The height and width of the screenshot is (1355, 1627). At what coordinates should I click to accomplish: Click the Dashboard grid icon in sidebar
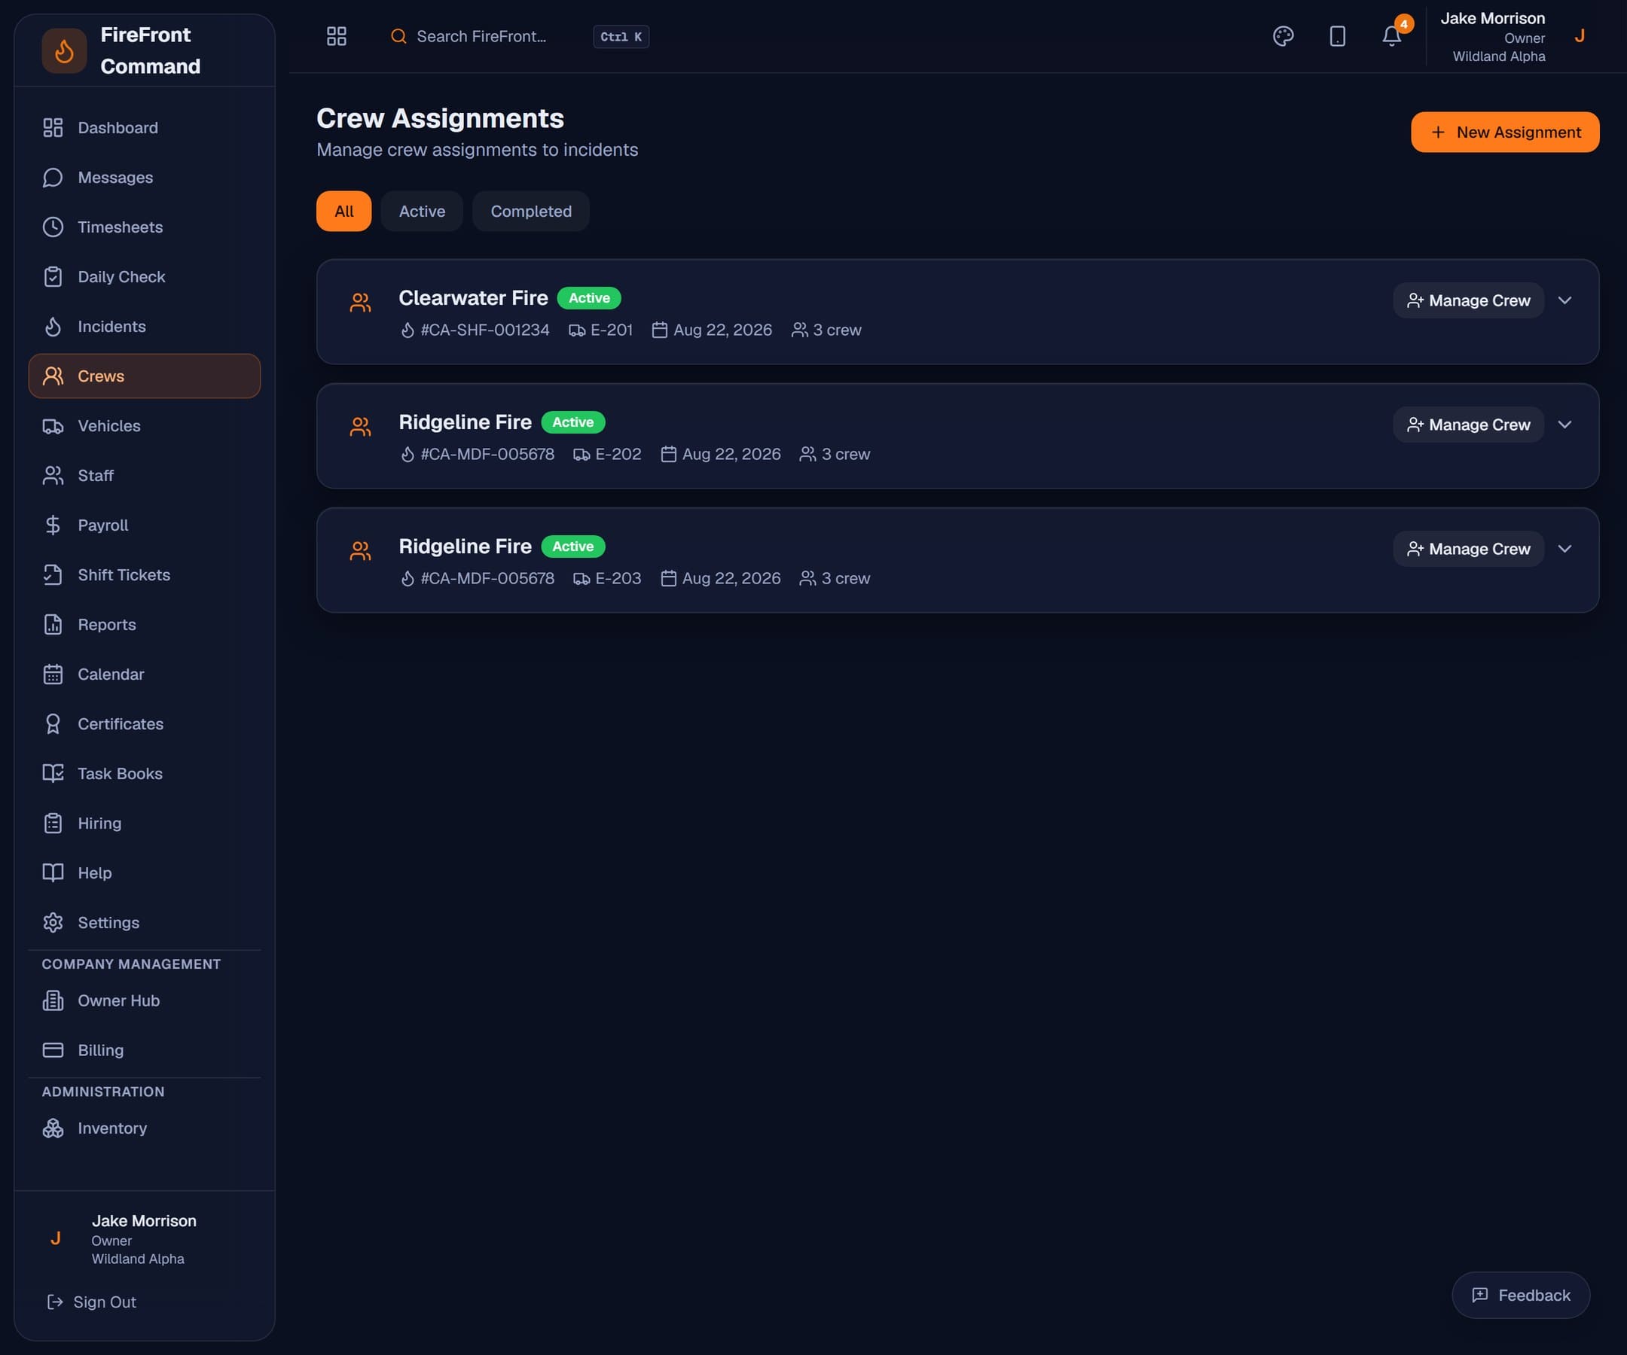pos(53,128)
